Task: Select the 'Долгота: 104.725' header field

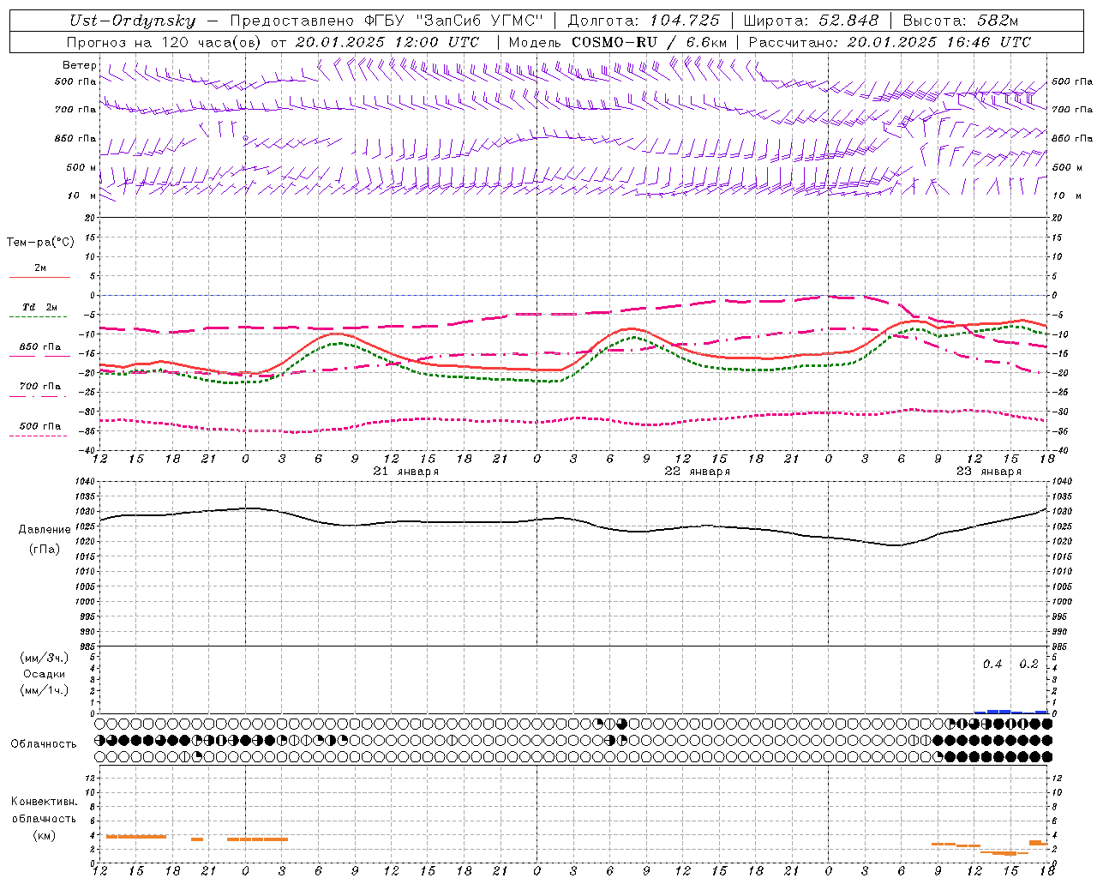Action: 644,21
